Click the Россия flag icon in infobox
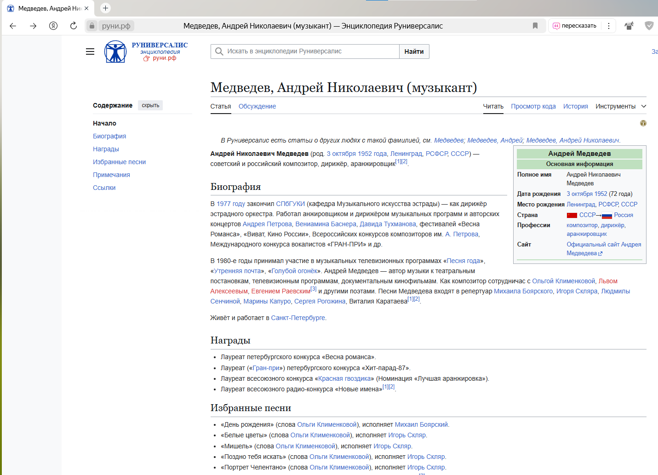658x475 pixels. coord(607,215)
